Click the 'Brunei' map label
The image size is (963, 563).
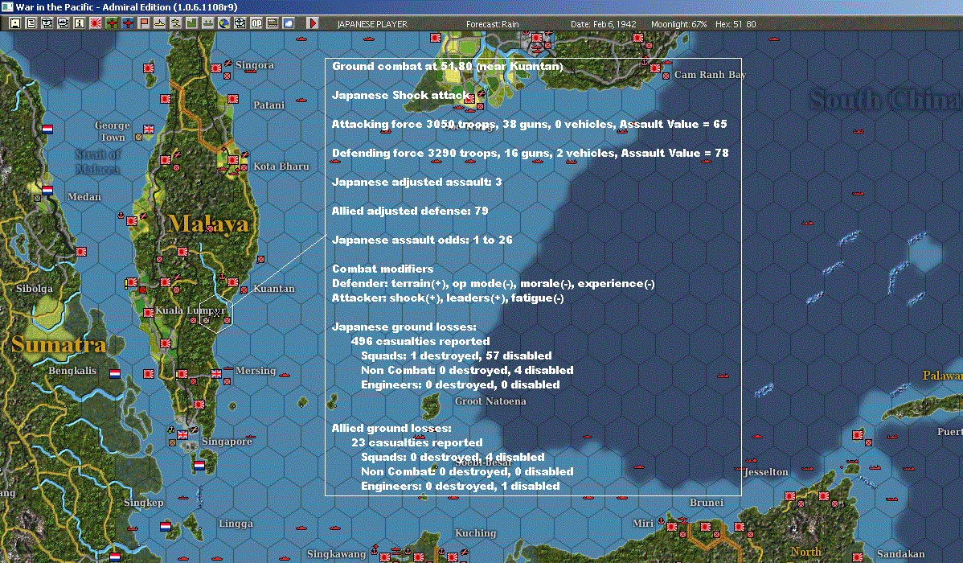point(707,502)
